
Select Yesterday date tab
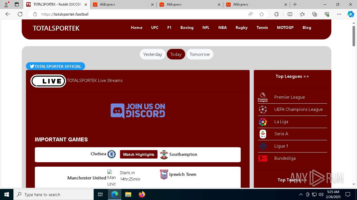tap(153, 54)
